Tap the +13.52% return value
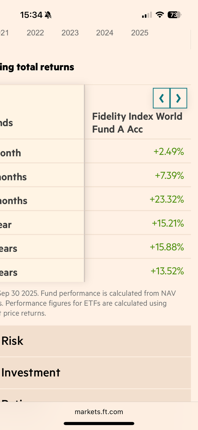 click(x=167, y=271)
